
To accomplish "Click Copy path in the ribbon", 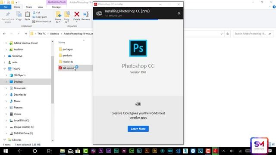I will [x=40, y=17].
